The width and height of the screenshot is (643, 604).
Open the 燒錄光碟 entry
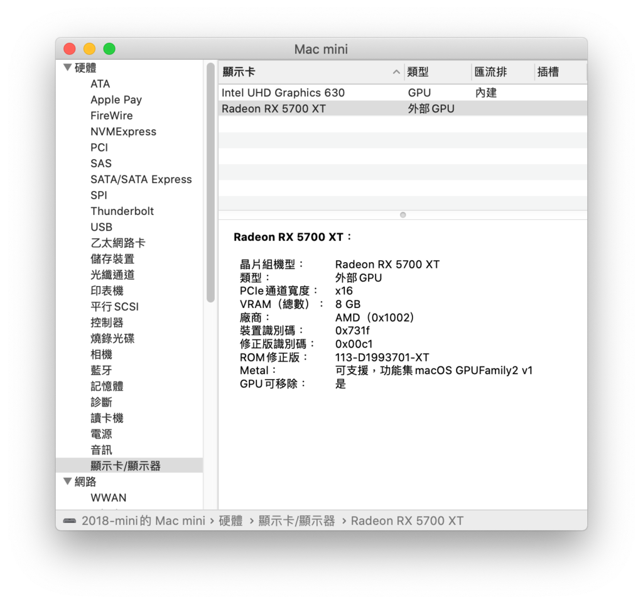click(112, 339)
